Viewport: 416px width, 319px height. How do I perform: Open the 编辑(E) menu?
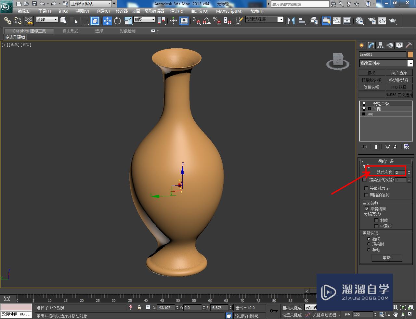pos(24,11)
